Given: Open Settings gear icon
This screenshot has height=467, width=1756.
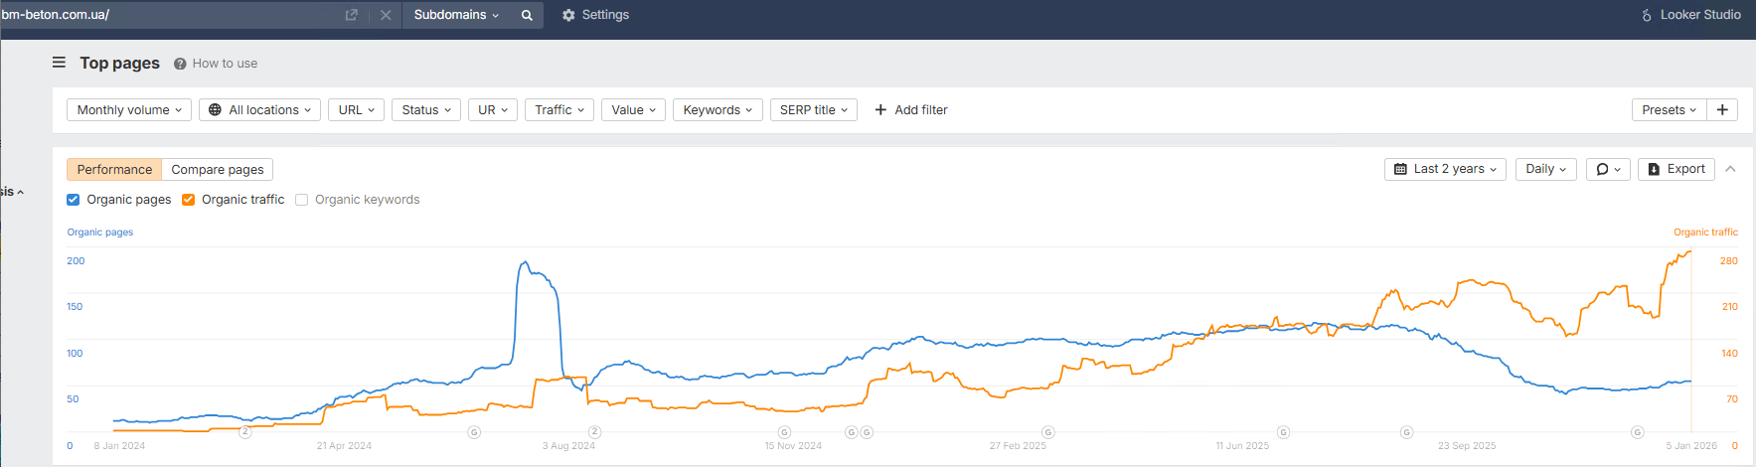Looking at the screenshot, I should (568, 15).
